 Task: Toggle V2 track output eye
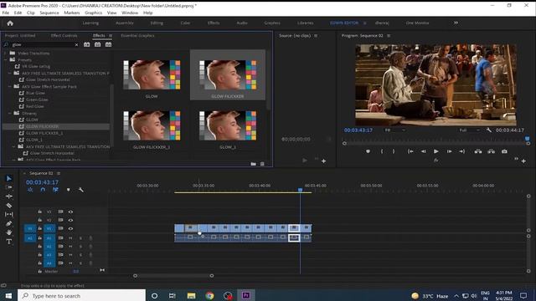click(x=70, y=220)
